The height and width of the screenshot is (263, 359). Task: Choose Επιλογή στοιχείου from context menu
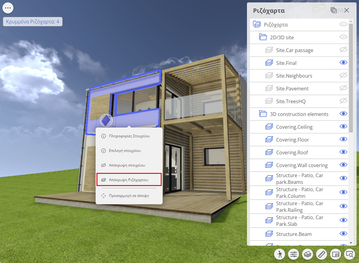pyautogui.click(x=129, y=151)
